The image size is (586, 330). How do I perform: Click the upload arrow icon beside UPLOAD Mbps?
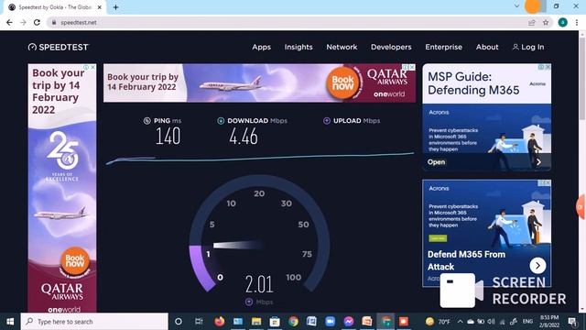pos(327,120)
